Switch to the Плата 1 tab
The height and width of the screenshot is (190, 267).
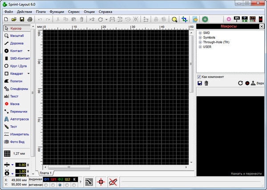tap(45, 173)
